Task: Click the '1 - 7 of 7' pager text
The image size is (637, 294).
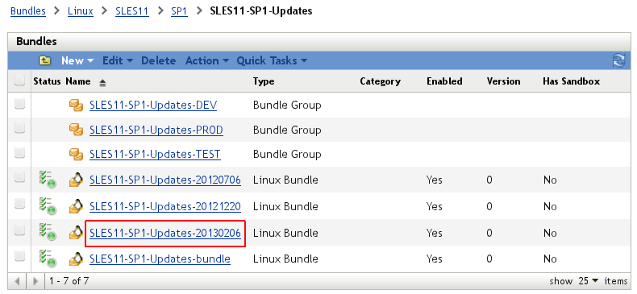Action: click(69, 281)
